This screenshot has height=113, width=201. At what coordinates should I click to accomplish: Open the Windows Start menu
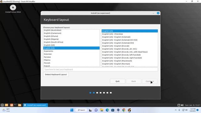click(72, 110)
